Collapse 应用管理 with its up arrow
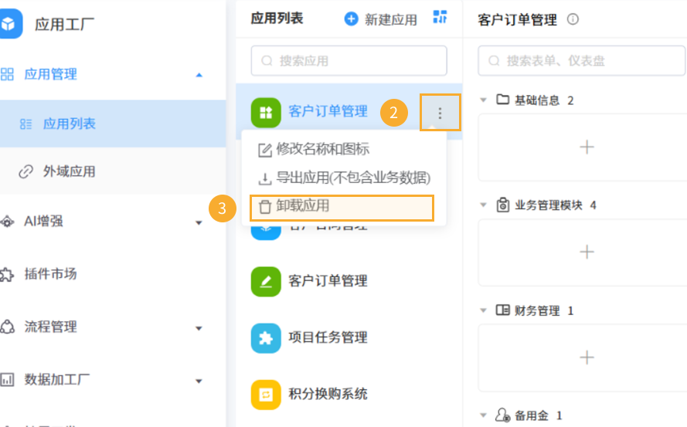Viewport: 687px width, 427px height. (199, 75)
